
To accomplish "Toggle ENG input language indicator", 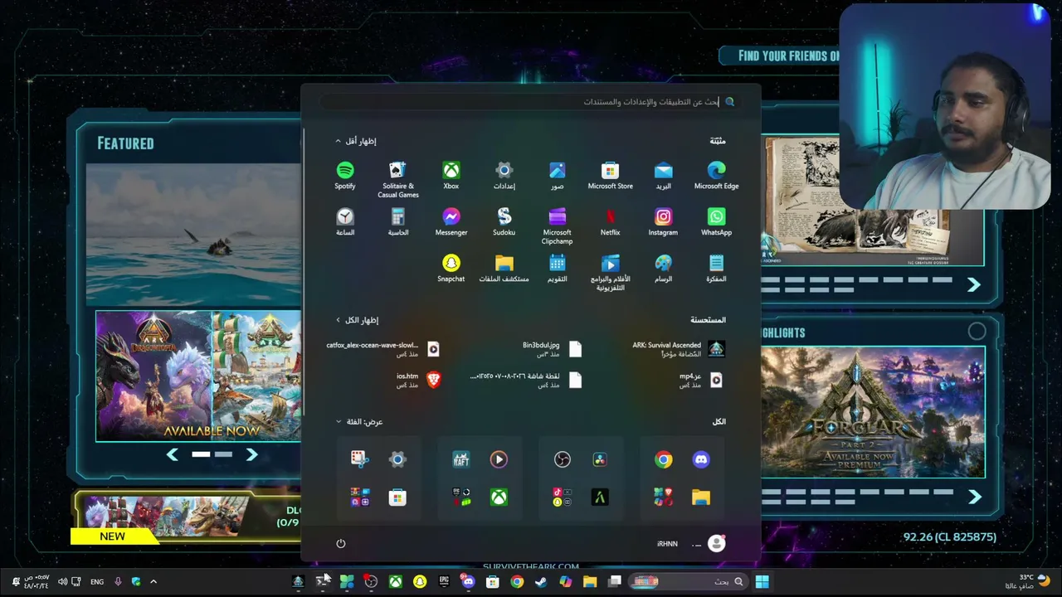I will tap(97, 581).
